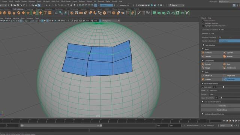Collapse the Quad Draw Options section

pyautogui.click(x=202, y=84)
